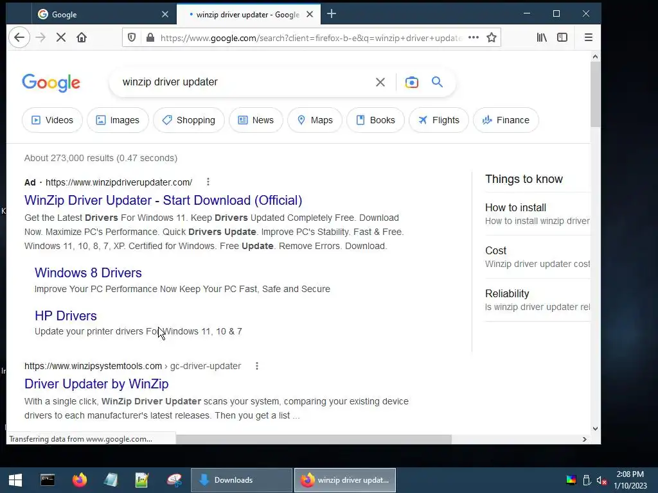
Task: Open the Firefox hamburger menu
Action: click(589, 37)
